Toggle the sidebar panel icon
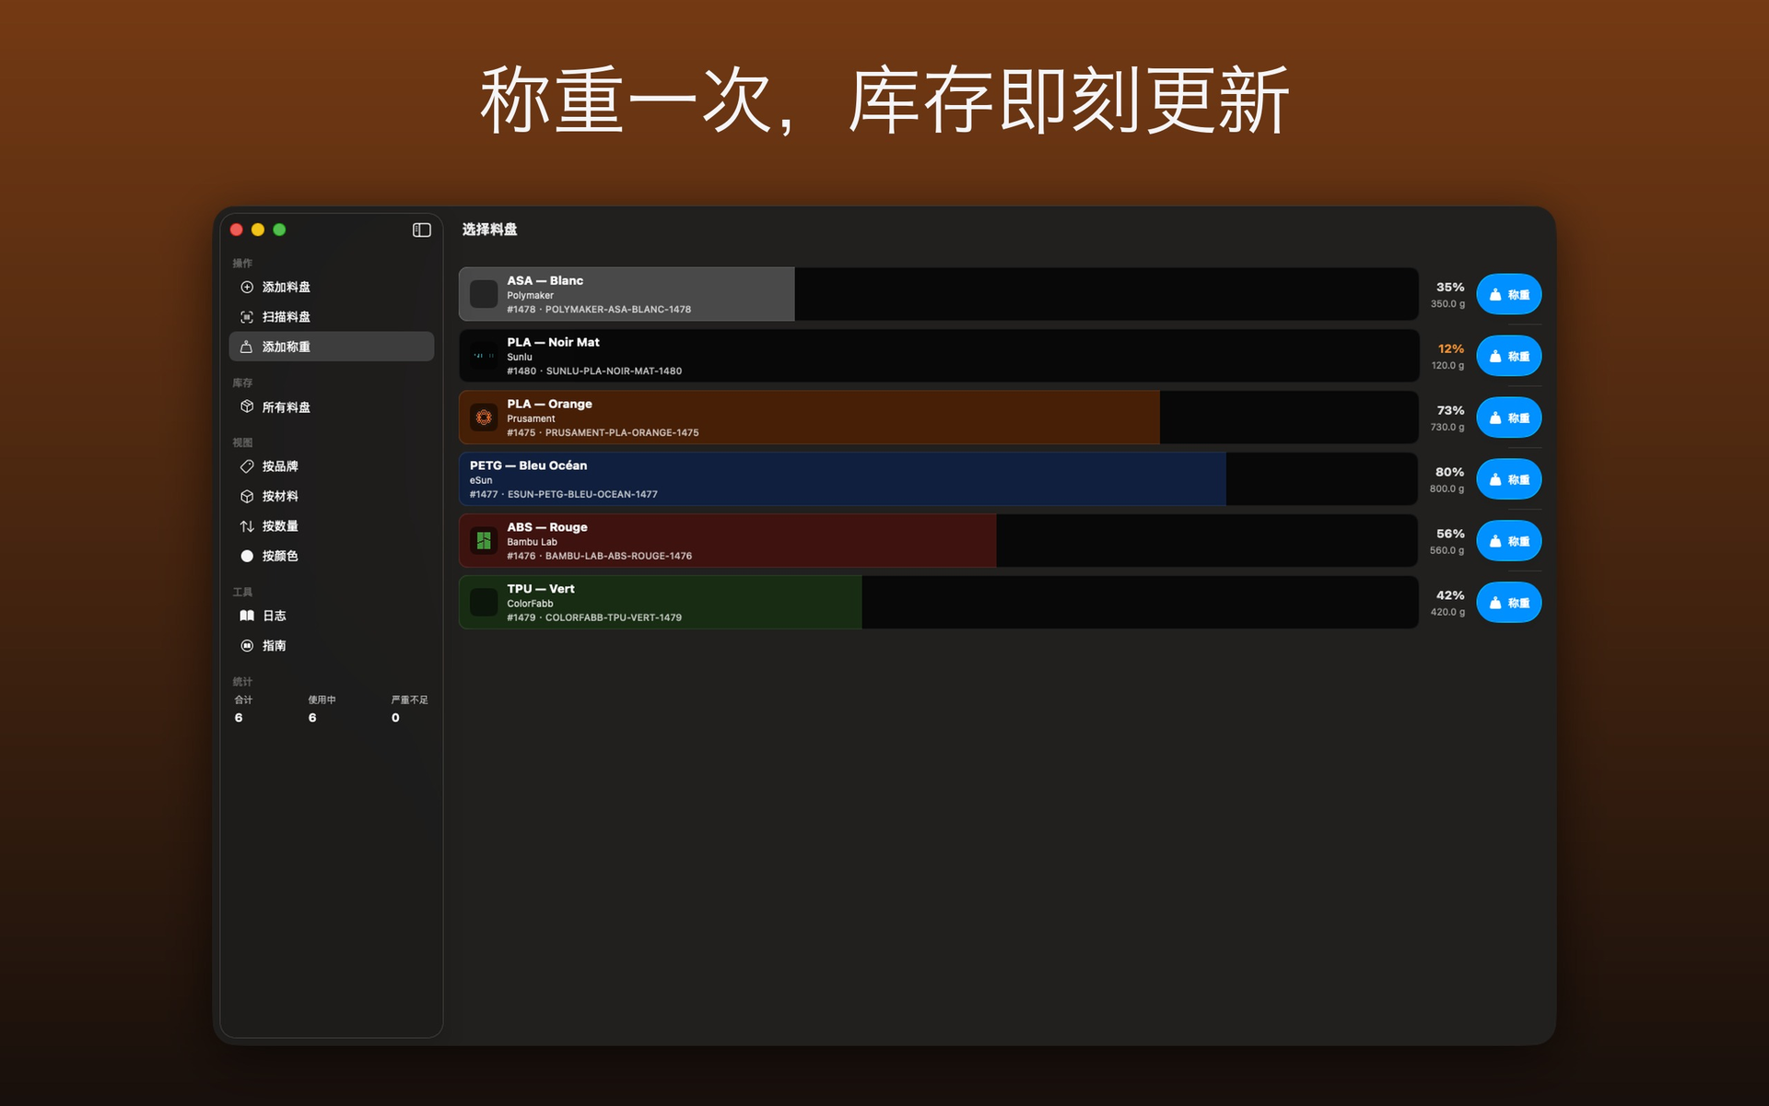1769x1106 pixels. (421, 230)
